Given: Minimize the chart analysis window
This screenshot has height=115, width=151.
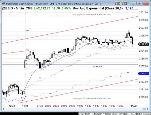Looking at the screenshot, I should 133,4.
